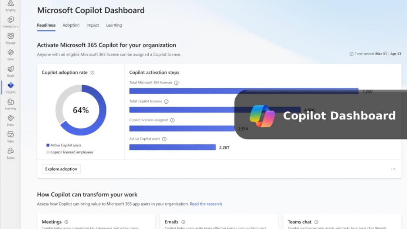Click info icon for Total Copilot licenses
Image resolution: width=407 pixels, height=229 pixels.
pos(167,101)
